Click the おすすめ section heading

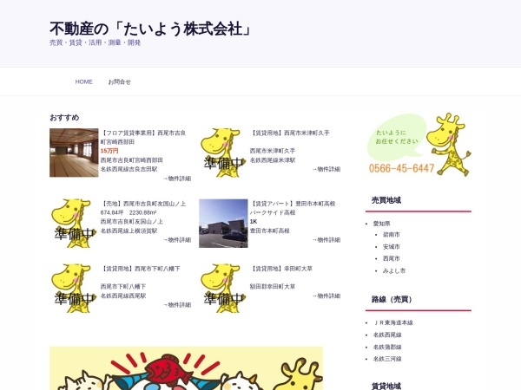coord(64,117)
